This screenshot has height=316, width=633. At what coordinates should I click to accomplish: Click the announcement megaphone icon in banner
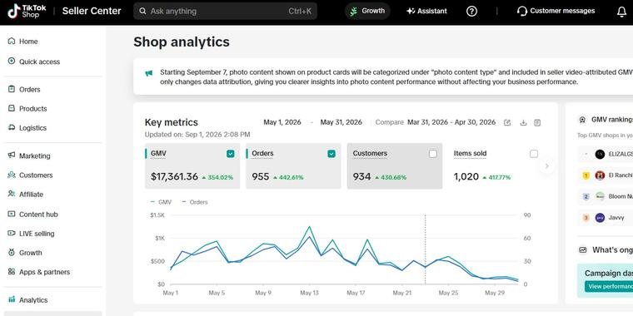pyautogui.click(x=149, y=73)
